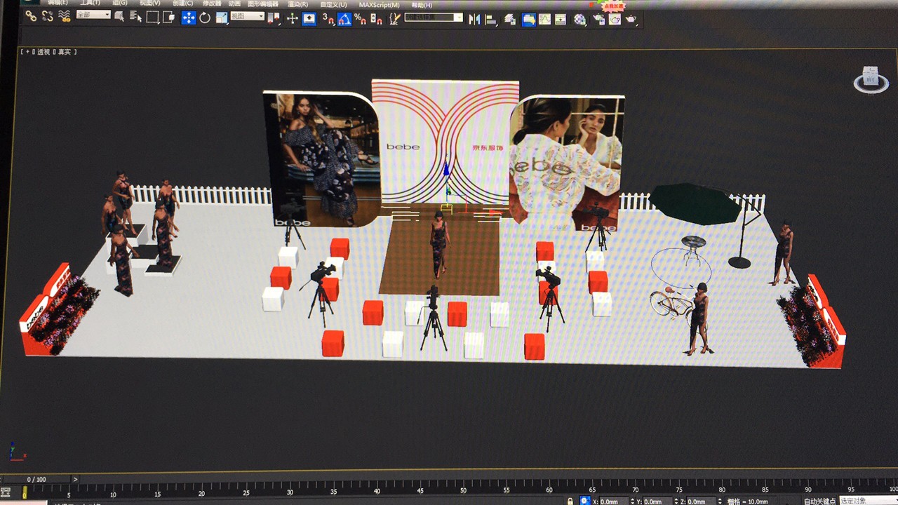Click the Render Production teapot icon
This screenshot has width=898, height=505.
(631, 19)
